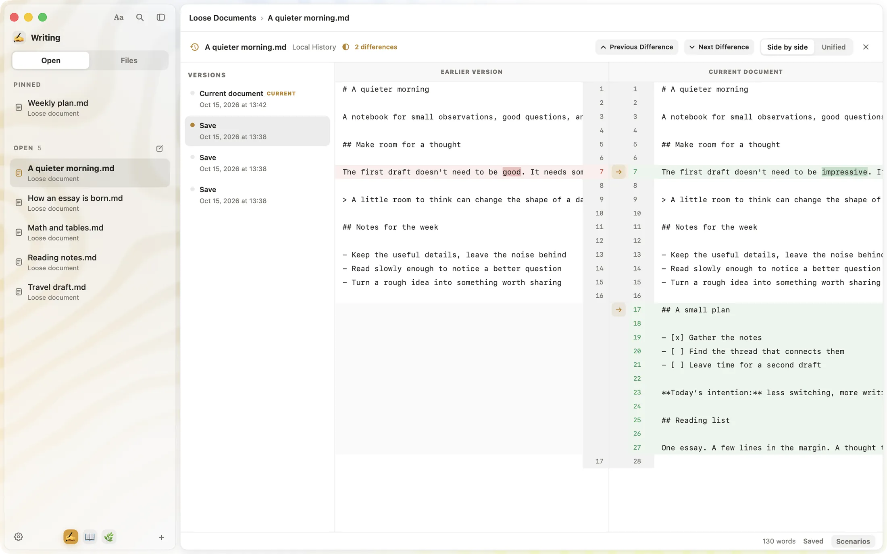Click the revert arrow on line 17
The image size is (887, 554).
[x=618, y=310]
